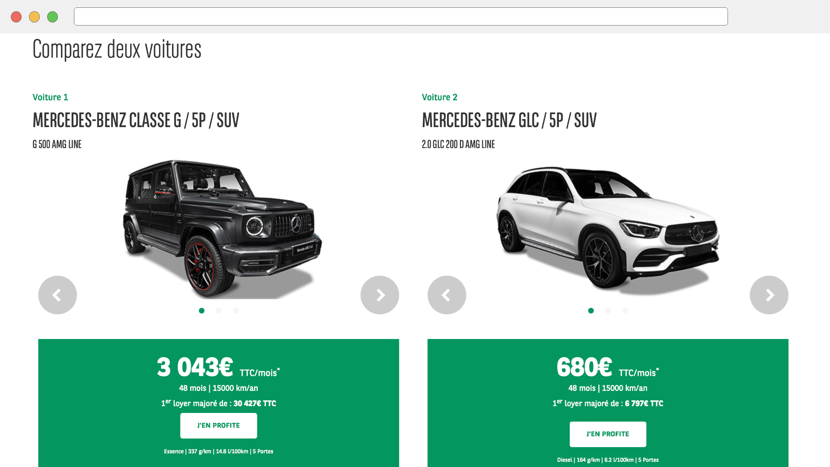The height and width of the screenshot is (467, 830).
Task: Show previous image of Voiture 1
Action: coord(57,295)
